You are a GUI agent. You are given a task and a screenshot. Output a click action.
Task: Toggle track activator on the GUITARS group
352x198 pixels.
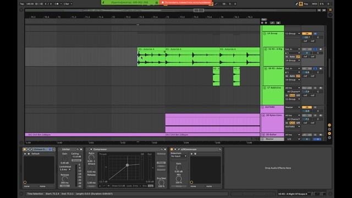click(x=307, y=107)
